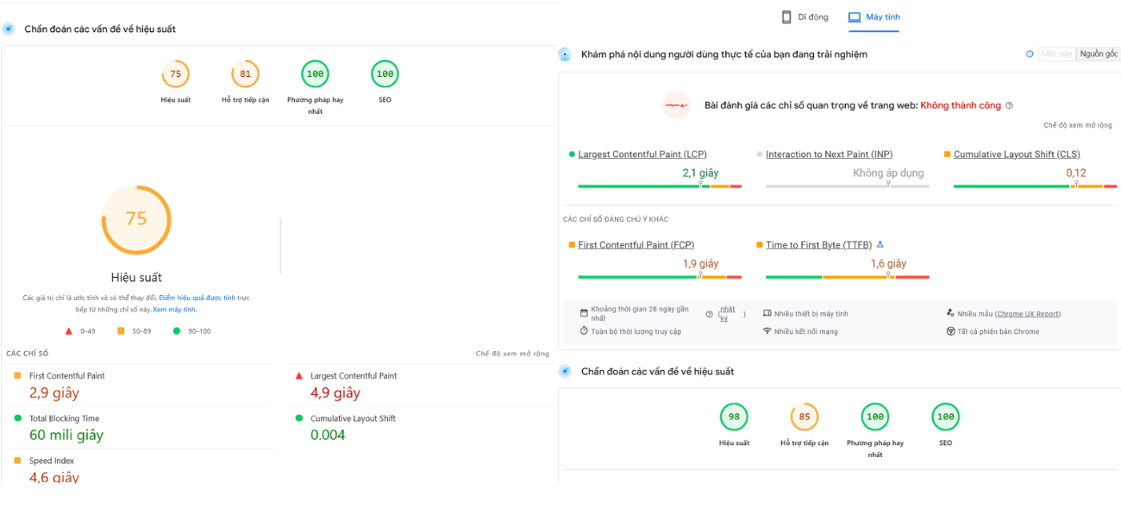
Task: Click the samples icon next to Nhiều mẫu
Action: click(950, 313)
